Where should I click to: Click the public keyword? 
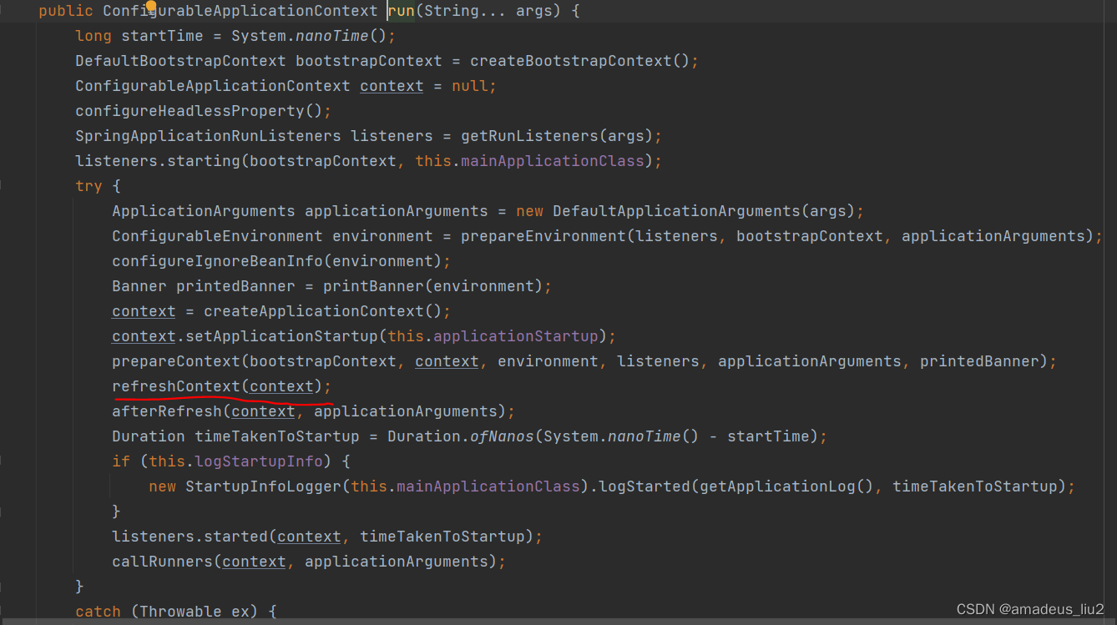(66, 11)
